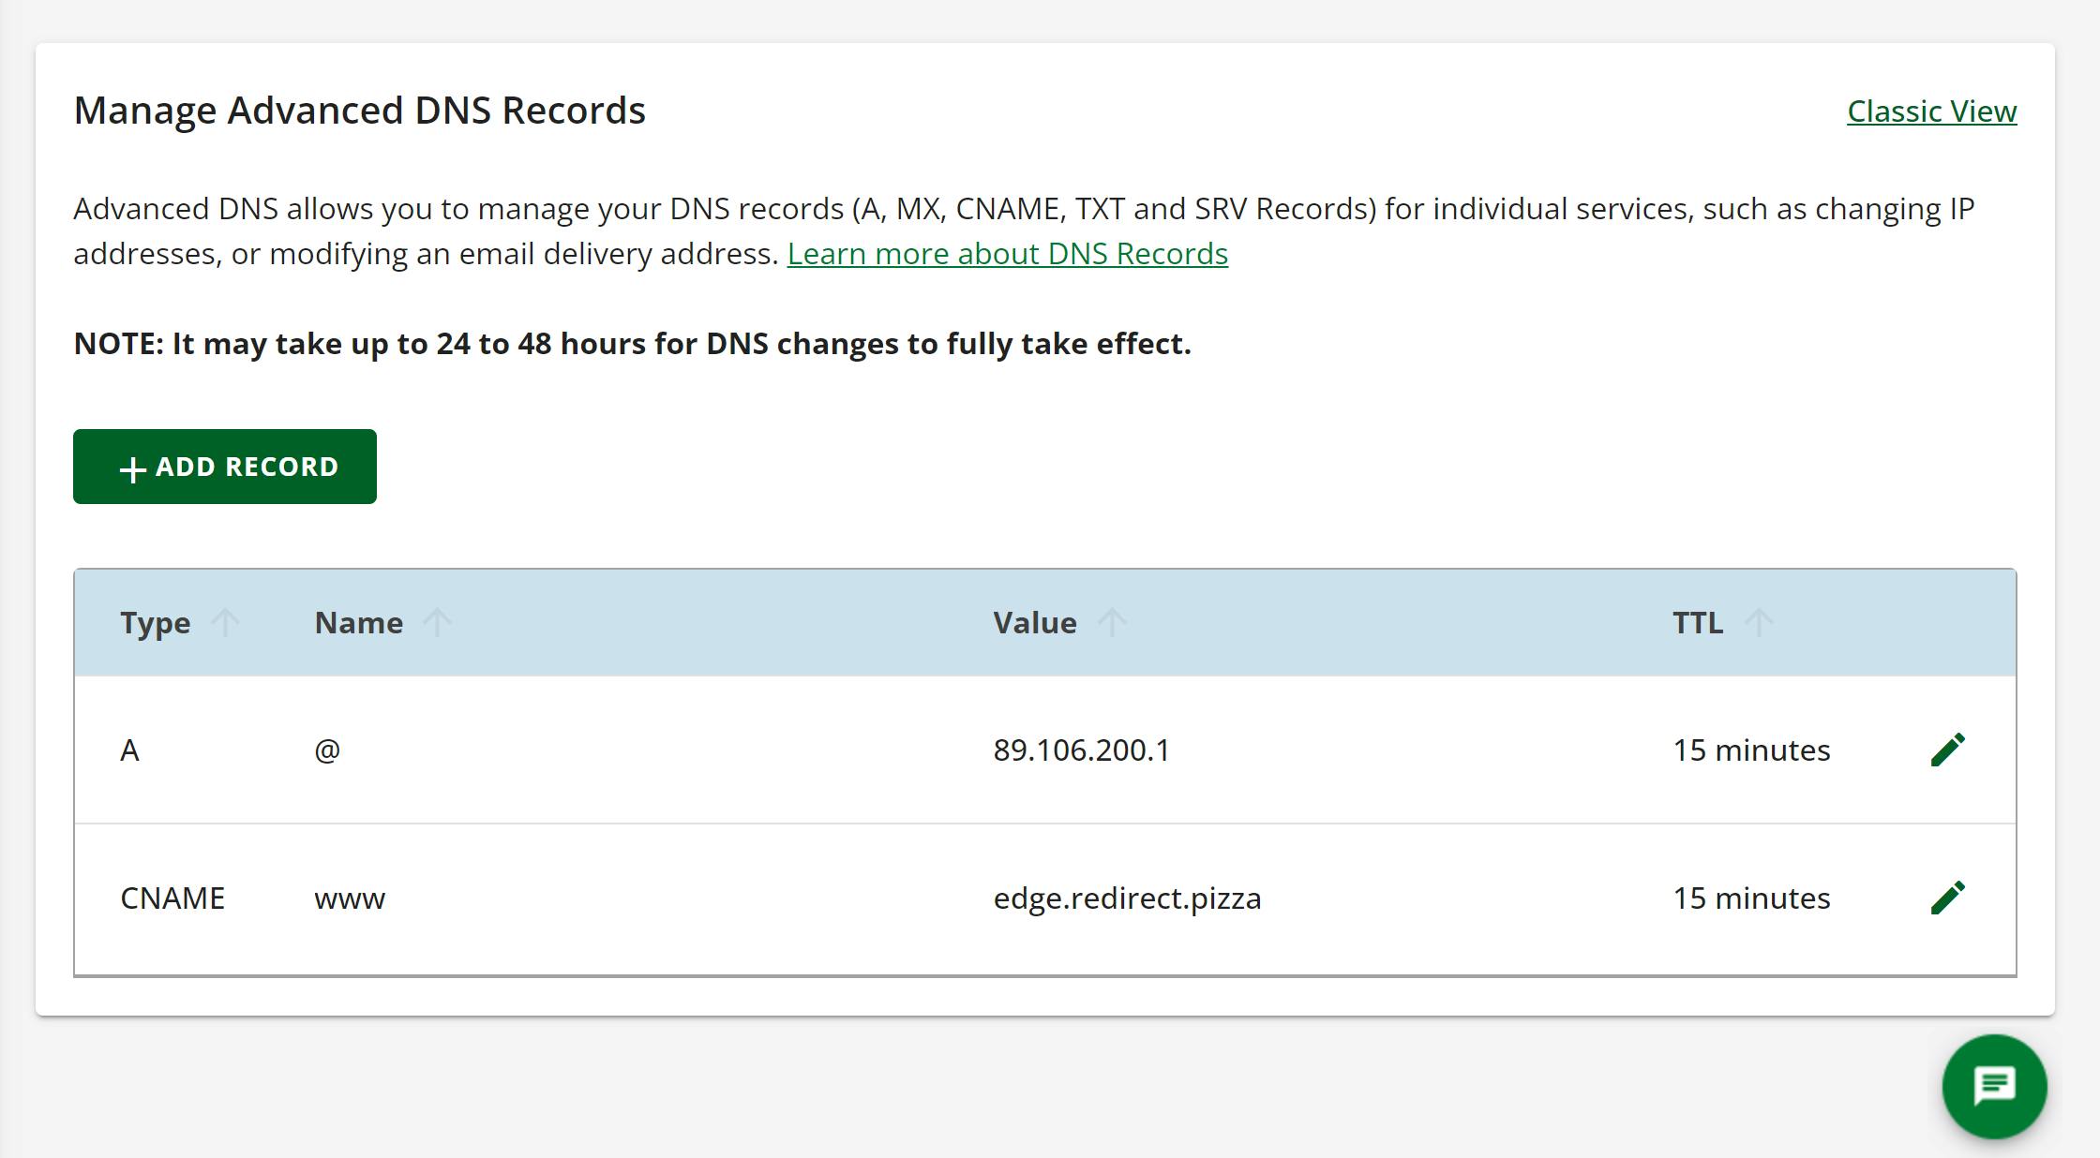
Task: Click the Name column header
Action: click(x=359, y=622)
